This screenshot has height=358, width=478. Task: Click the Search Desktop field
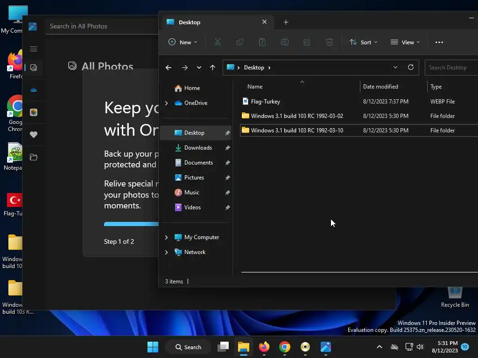click(x=451, y=68)
